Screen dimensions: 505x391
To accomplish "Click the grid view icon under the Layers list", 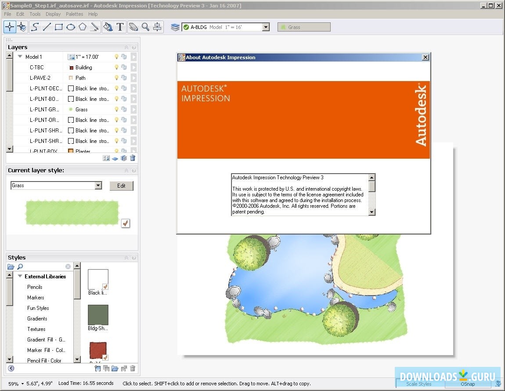I will pyautogui.click(x=106, y=158).
